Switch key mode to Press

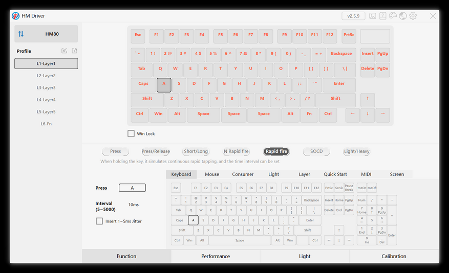tap(115, 151)
